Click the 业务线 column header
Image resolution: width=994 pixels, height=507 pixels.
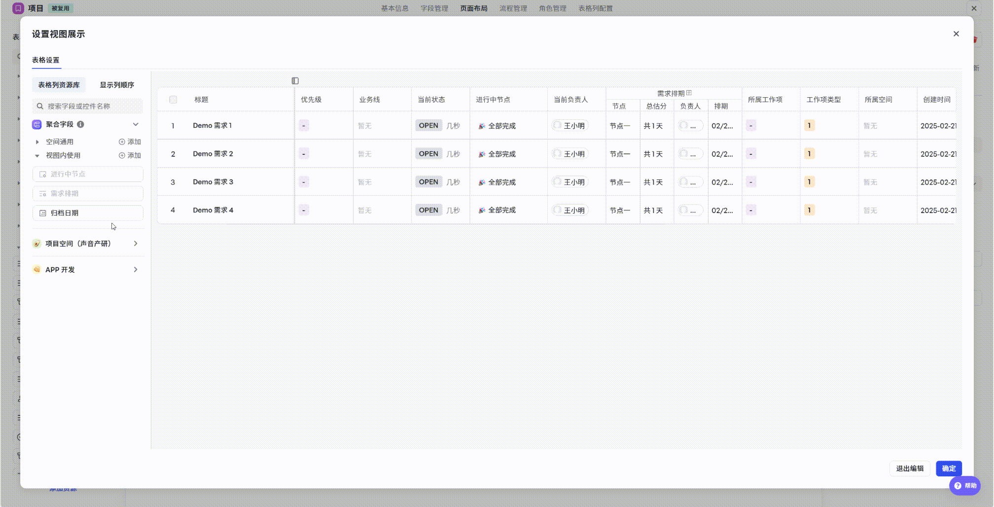click(x=369, y=100)
